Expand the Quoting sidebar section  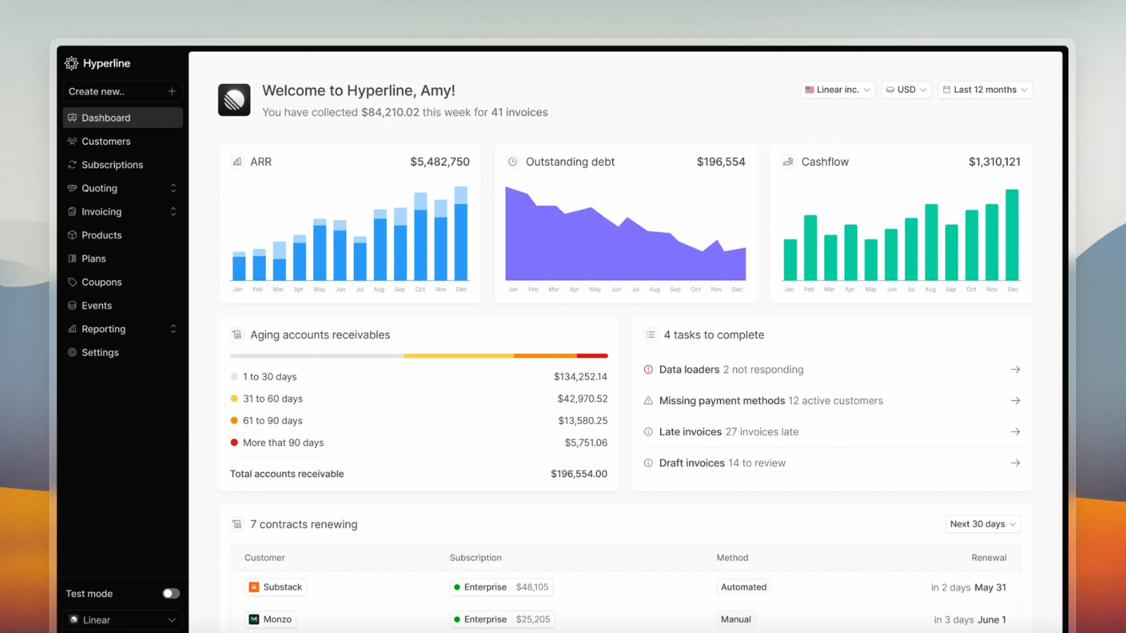coord(173,188)
